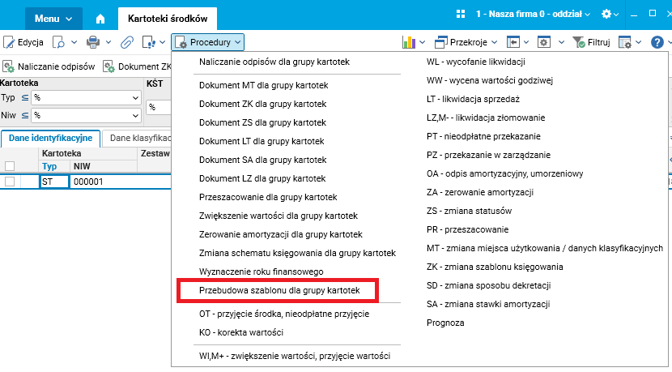
Task: Expand the chart reports dropdown arrow
Action: [422, 42]
